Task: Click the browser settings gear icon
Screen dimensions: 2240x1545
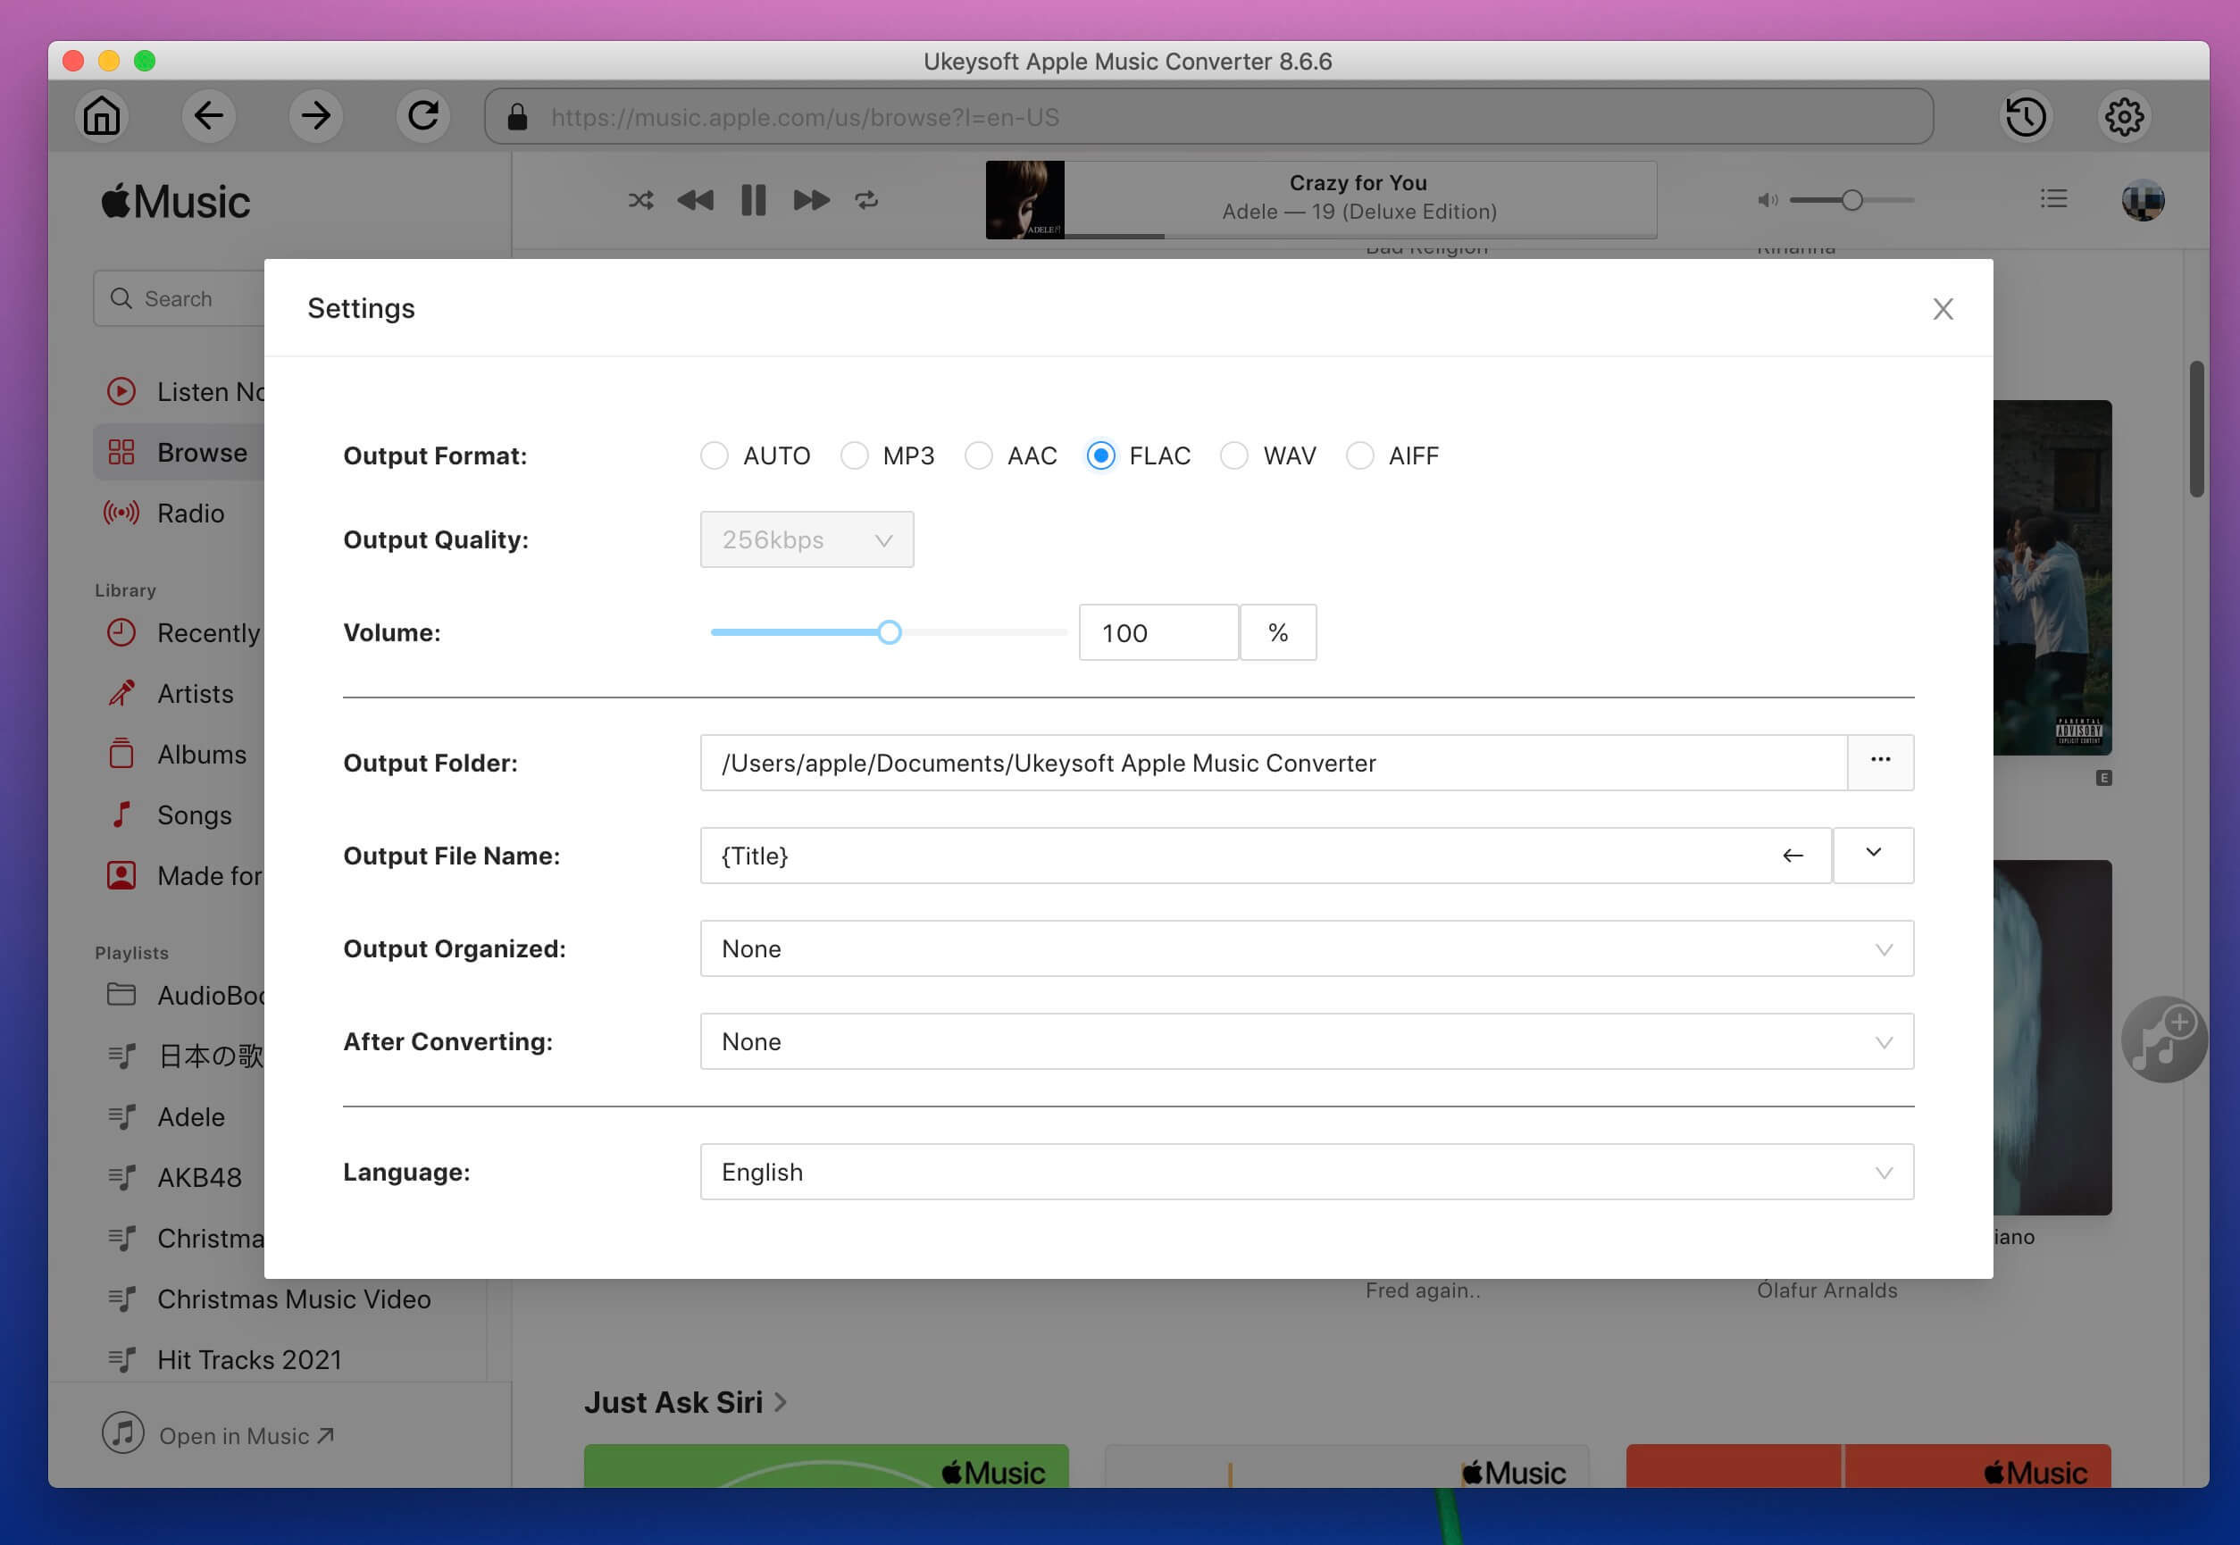Action: 2124,116
